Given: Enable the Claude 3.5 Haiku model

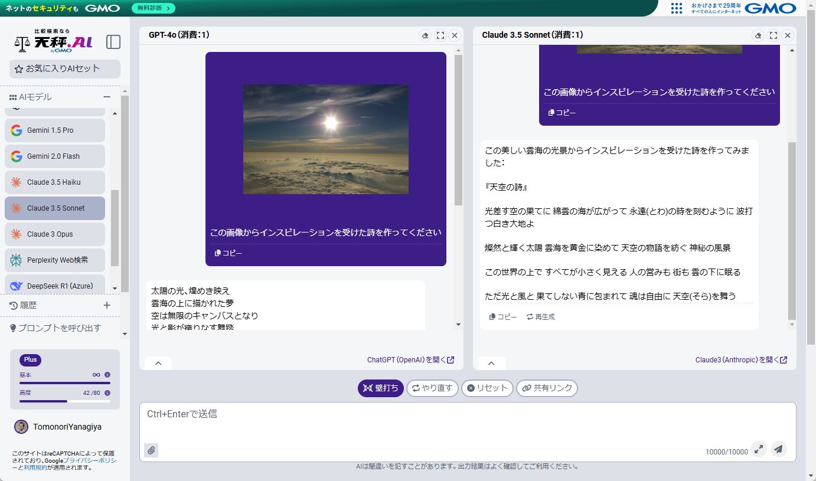Looking at the screenshot, I should pos(54,182).
